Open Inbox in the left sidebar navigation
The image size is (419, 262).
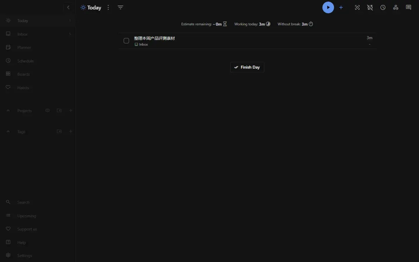tap(38, 34)
